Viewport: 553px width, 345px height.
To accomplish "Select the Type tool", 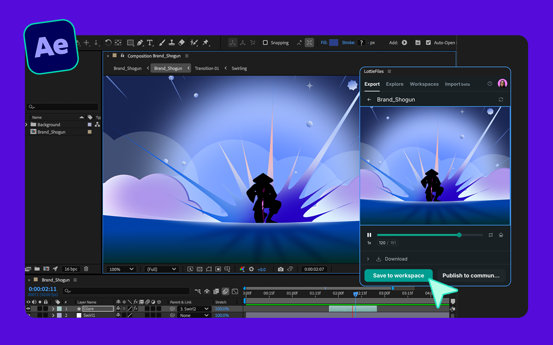I will (150, 43).
